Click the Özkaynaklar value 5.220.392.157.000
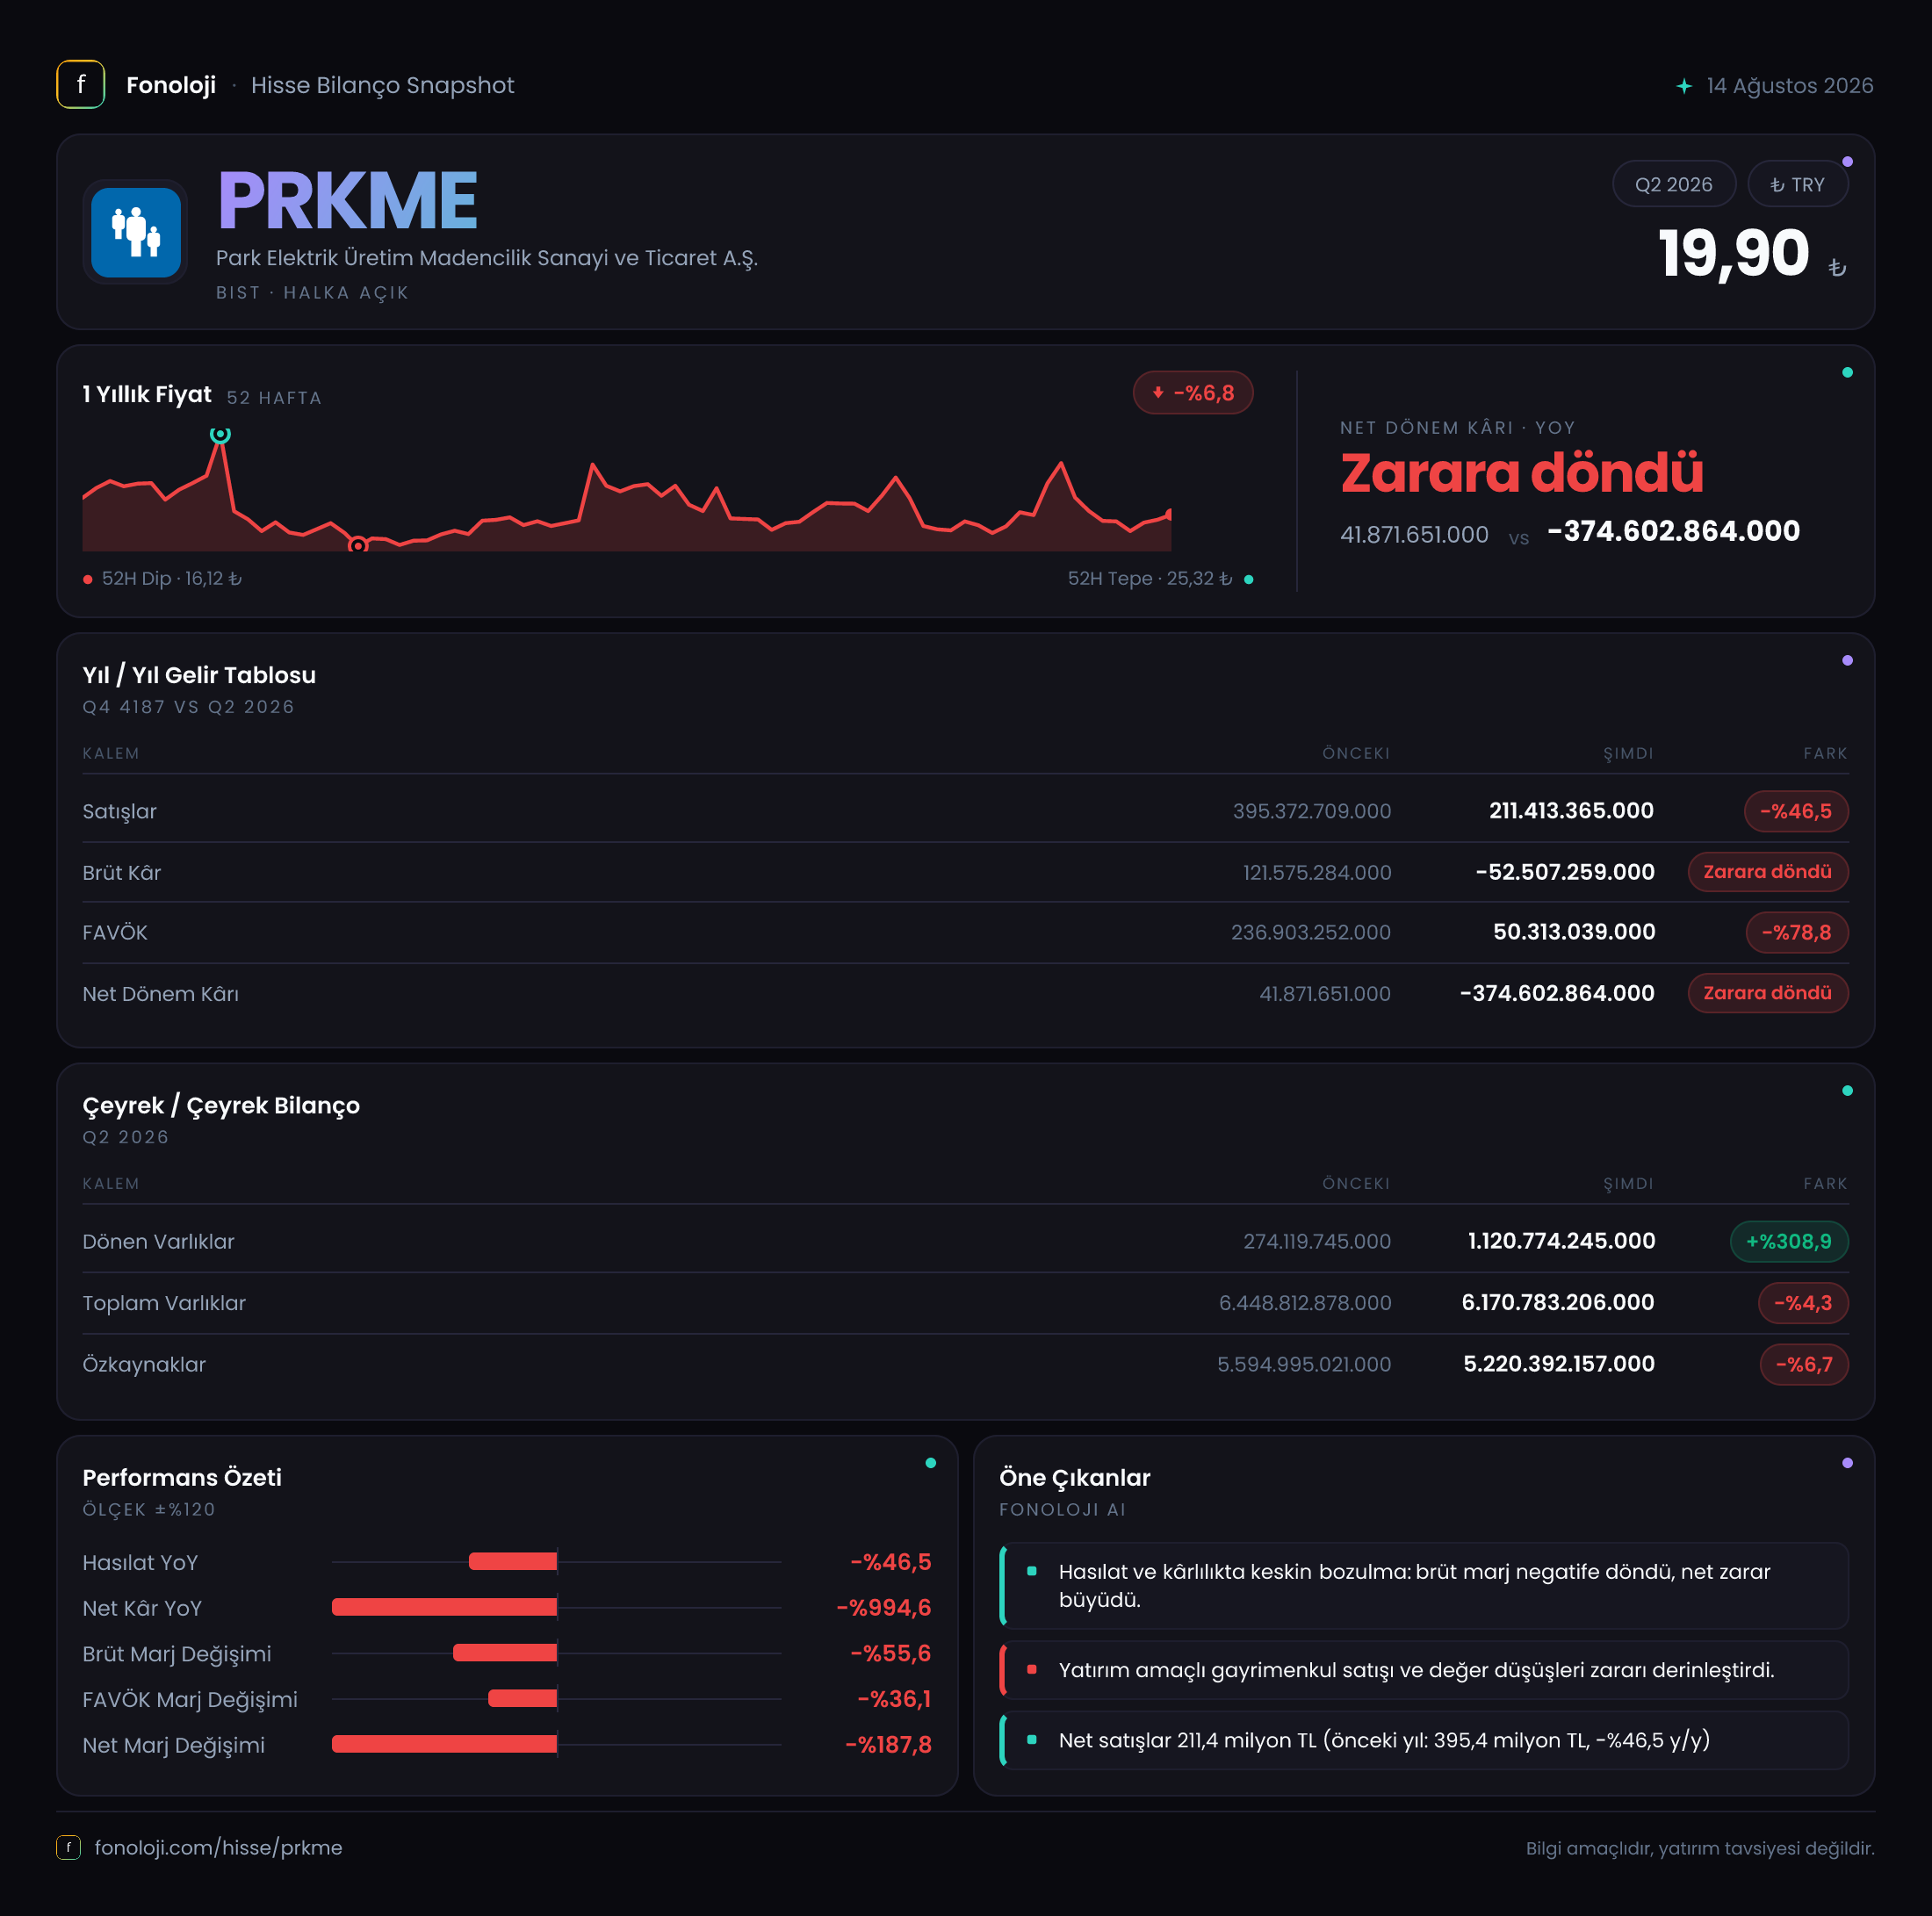Viewport: 1932px width, 1916px height. (1559, 1364)
